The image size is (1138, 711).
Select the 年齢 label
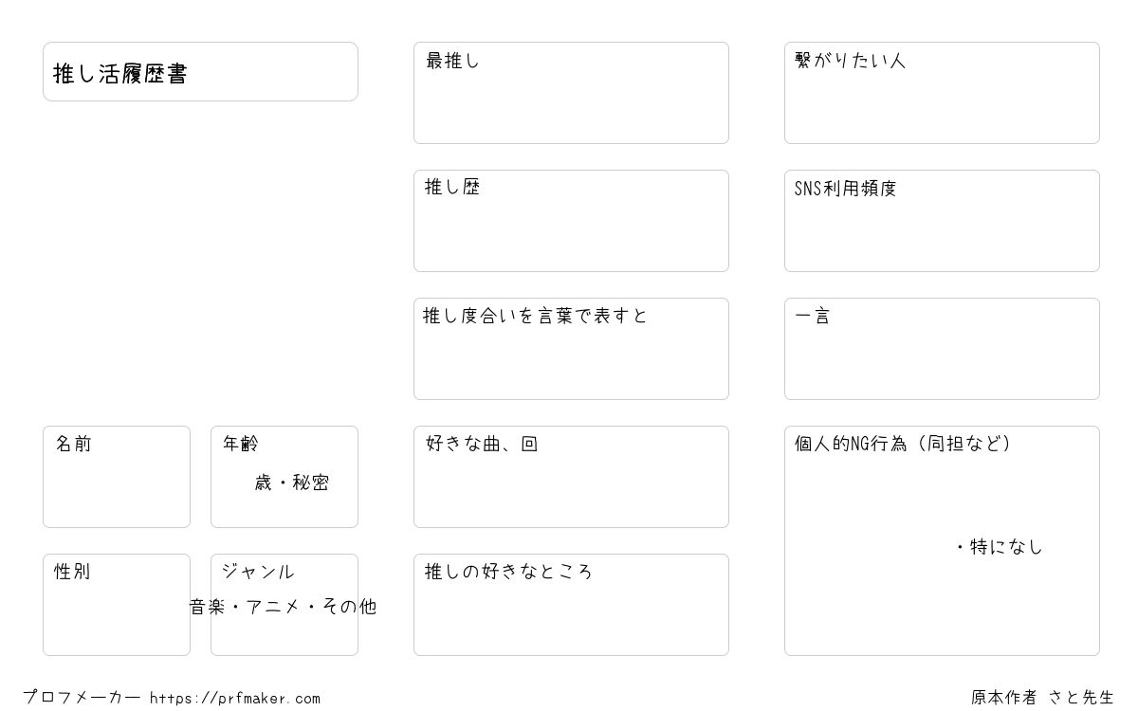(241, 444)
